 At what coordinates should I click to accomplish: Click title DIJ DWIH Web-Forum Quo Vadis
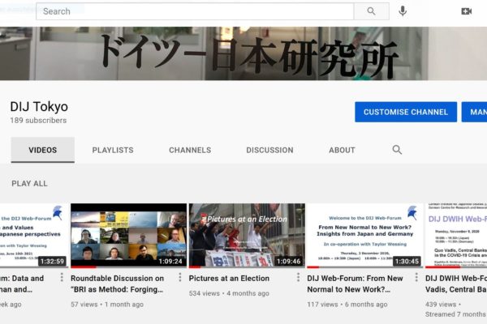point(456,284)
